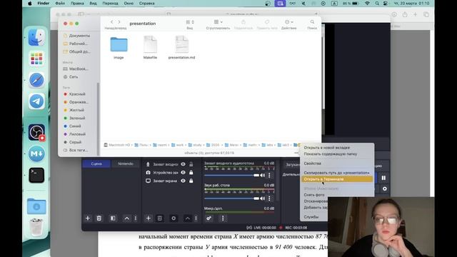Adjust the Звук раб. стола volume slider

(231, 198)
